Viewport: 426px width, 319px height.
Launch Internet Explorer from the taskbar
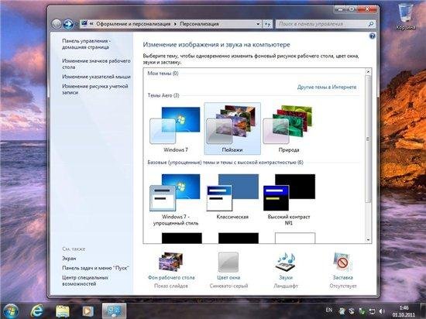[36, 310]
